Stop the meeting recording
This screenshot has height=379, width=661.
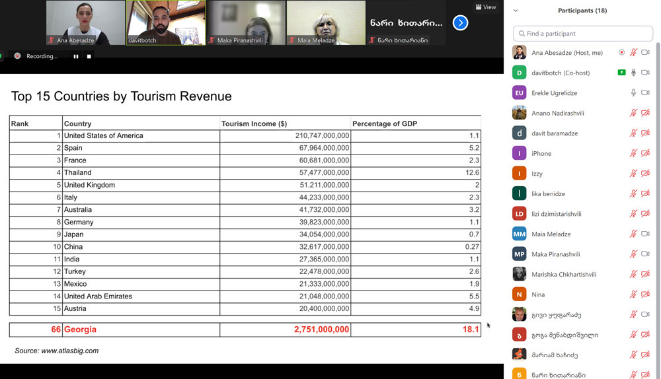pos(89,57)
